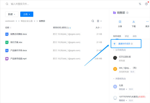
Task: Click the 分享 share icon
Action: (120, 22)
